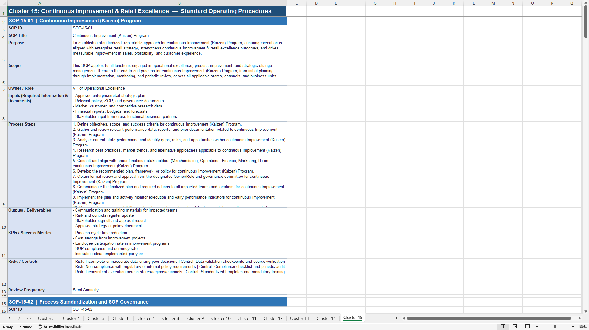Select the 'Owner / Role' label cell

(x=40, y=89)
